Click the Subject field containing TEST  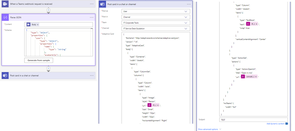(254, 120)
